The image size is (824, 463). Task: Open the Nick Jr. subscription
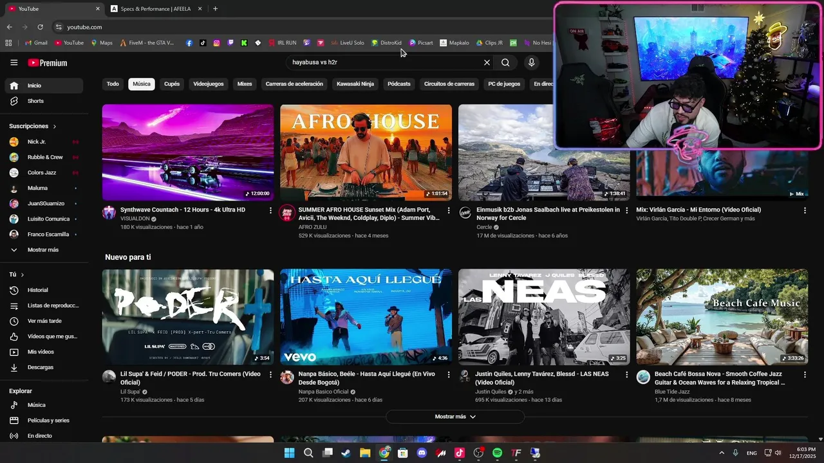coord(44,141)
